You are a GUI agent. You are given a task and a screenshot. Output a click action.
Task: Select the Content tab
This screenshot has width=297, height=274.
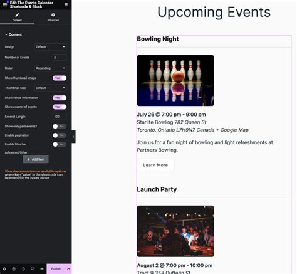coord(17,17)
